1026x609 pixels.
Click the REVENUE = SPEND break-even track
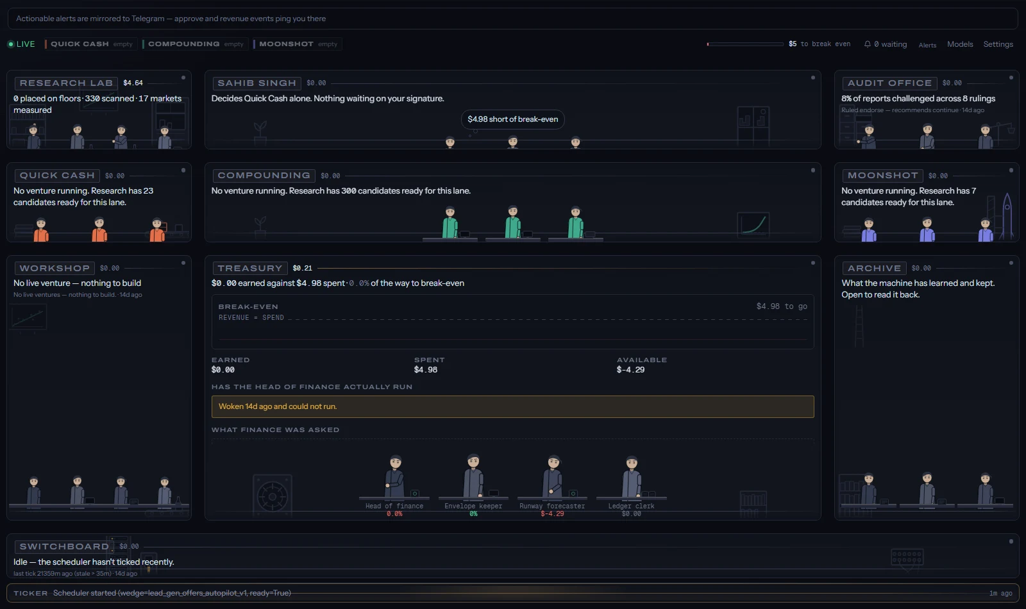(513, 319)
